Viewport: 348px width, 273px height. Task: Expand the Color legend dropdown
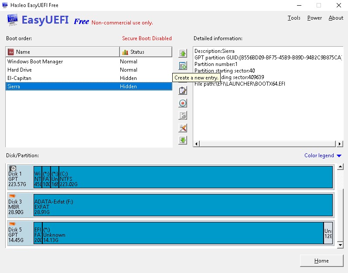[323, 156]
